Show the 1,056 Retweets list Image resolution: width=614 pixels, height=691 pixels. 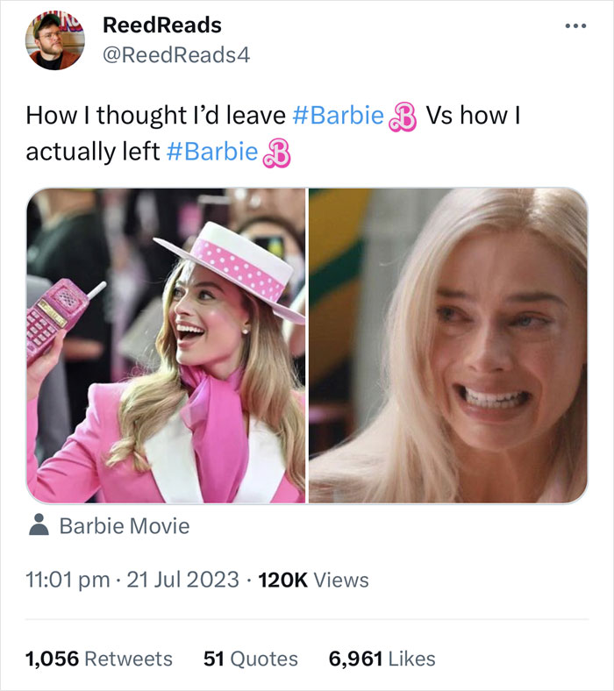point(99,659)
